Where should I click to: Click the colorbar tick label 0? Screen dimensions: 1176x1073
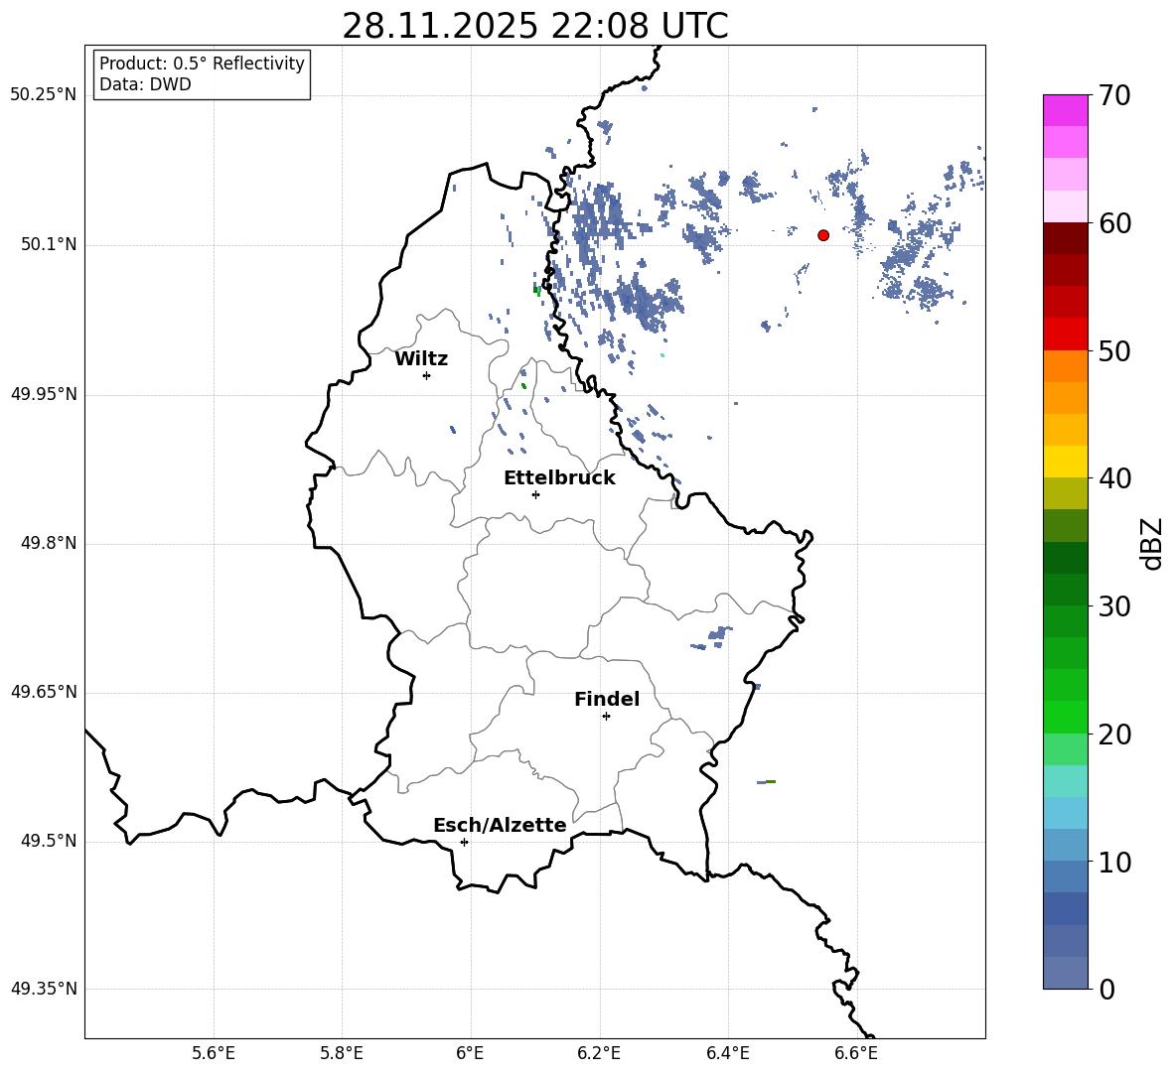click(x=1106, y=990)
